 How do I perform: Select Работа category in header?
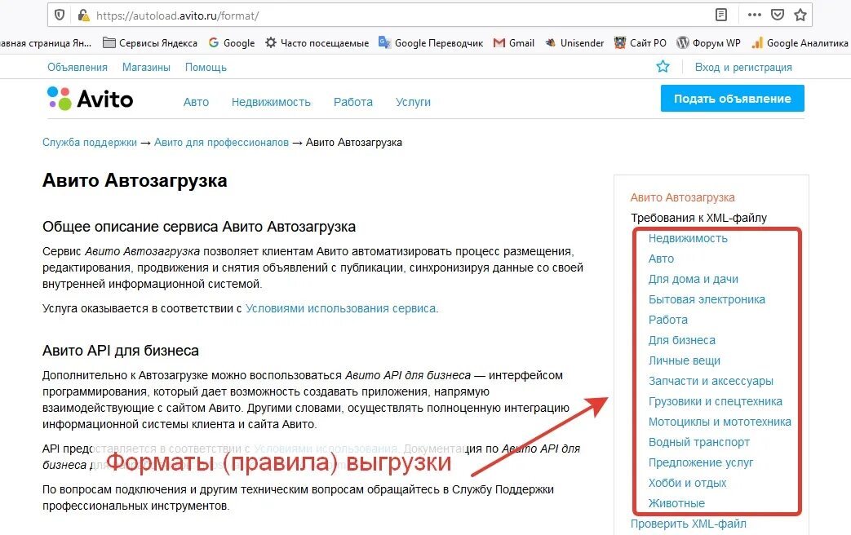[352, 102]
